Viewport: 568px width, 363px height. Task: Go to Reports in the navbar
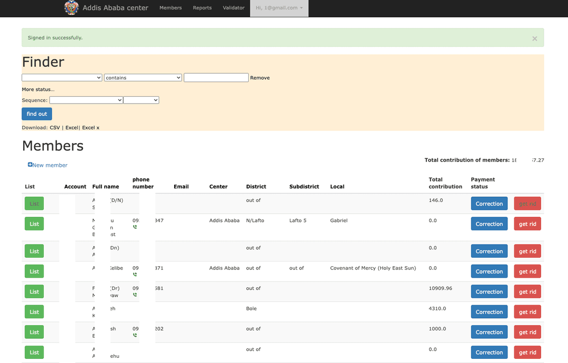click(x=202, y=8)
